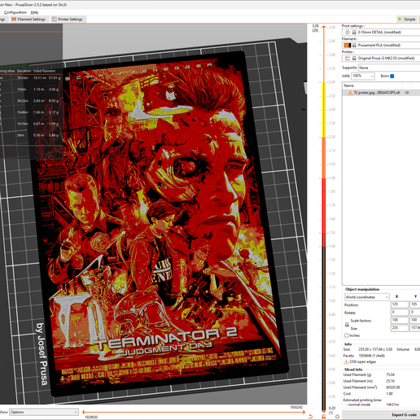Open the Prusament PLA filament dropdown
Screen dimensions: 420x420
(x=381, y=46)
